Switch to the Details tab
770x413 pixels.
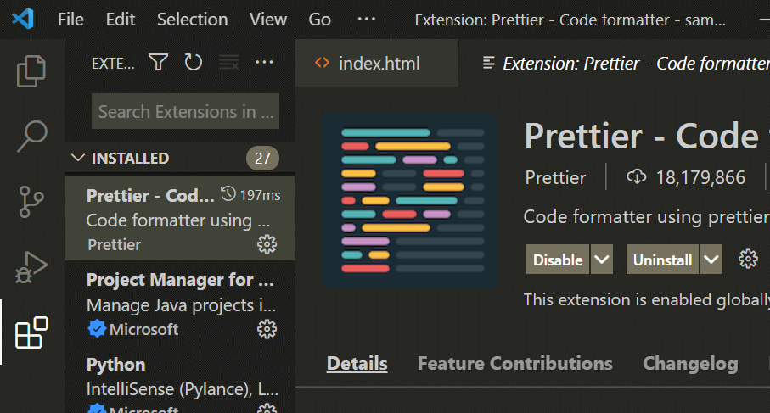click(357, 364)
